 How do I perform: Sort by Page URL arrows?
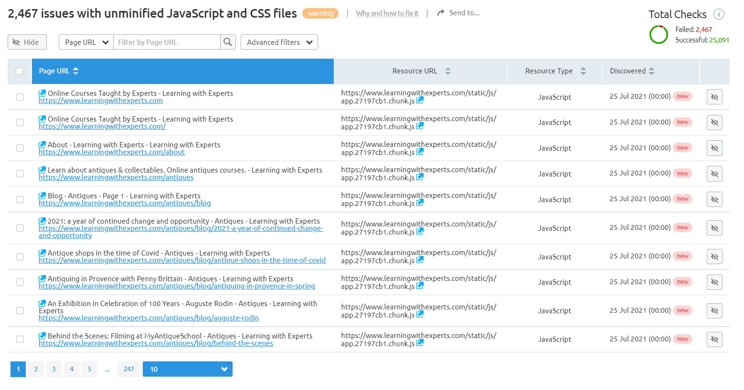(75, 71)
